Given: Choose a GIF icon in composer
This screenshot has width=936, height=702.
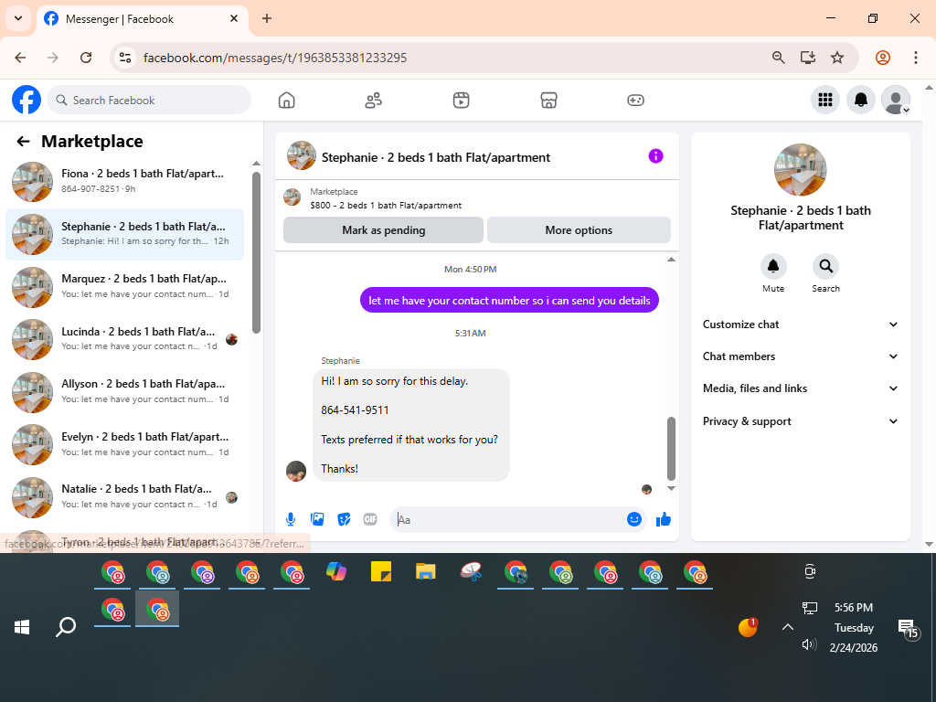Looking at the screenshot, I should coord(370,519).
